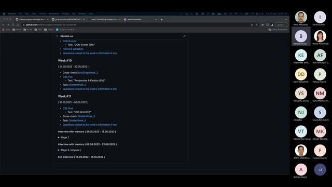The width and height of the screenshot is (332, 187).
Task: Open the CSS Grid link
Action: 67,109
